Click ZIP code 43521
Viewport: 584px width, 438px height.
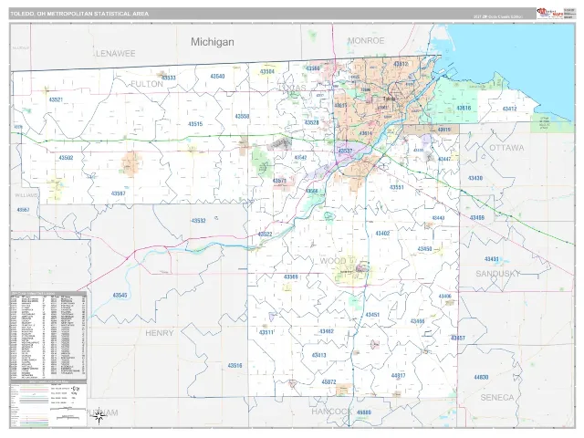point(56,99)
